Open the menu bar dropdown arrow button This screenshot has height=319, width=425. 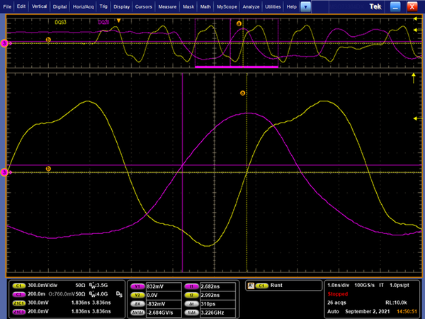pyautogui.click(x=305, y=6)
